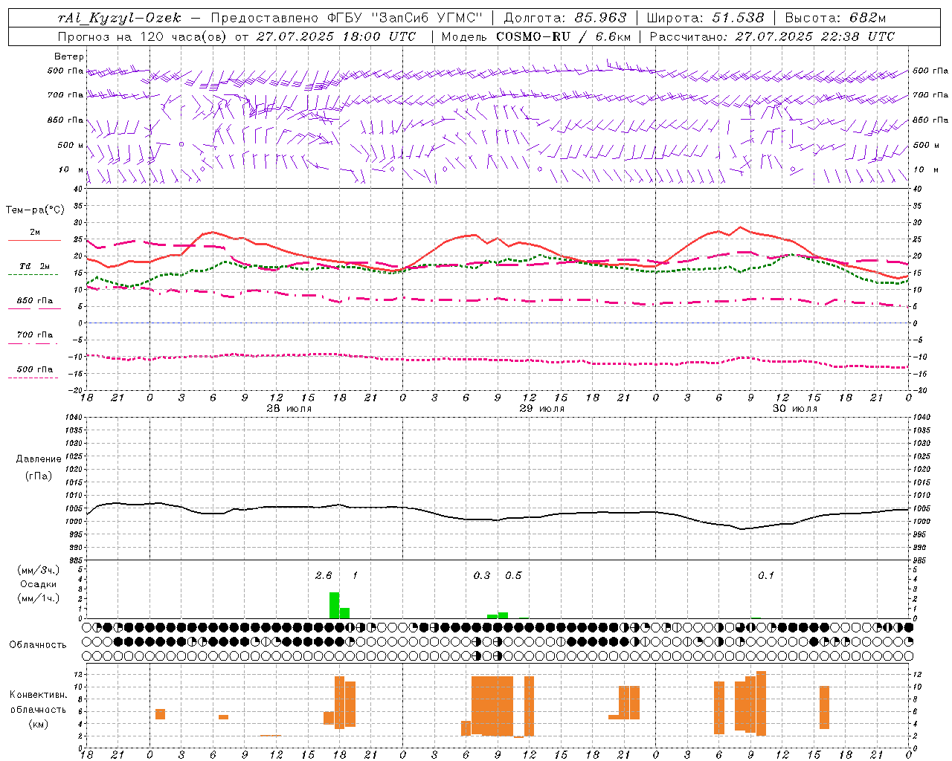This screenshot has width=952, height=761.
Task: Click the 0.5 precipitation amount
Action: click(514, 576)
